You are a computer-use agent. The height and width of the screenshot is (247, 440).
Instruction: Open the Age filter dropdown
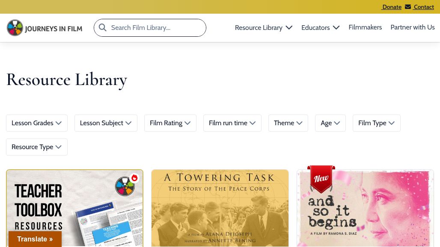(330, 123)
